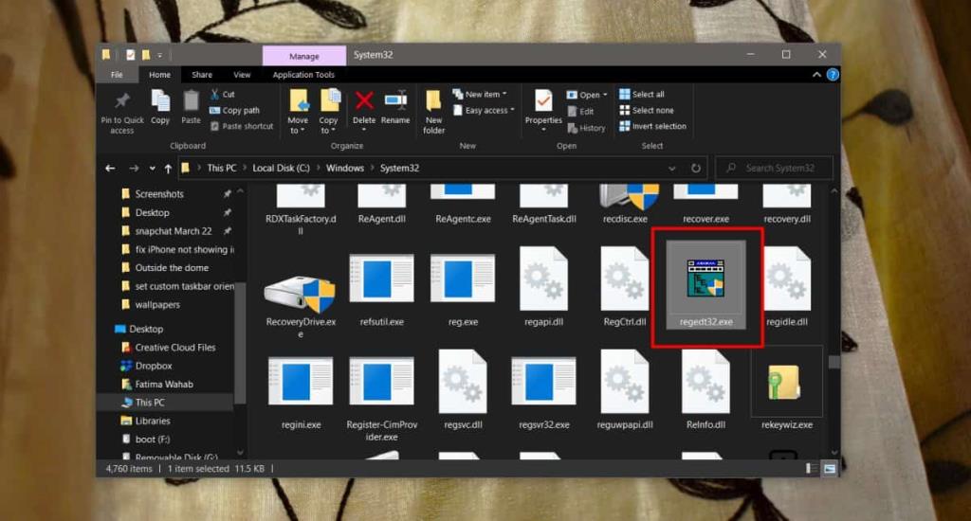Select the RegCtrl.dll file icon

coord(625,279)
